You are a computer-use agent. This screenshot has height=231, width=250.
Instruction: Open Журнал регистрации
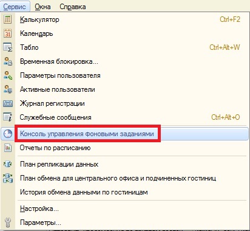point(125,103)
